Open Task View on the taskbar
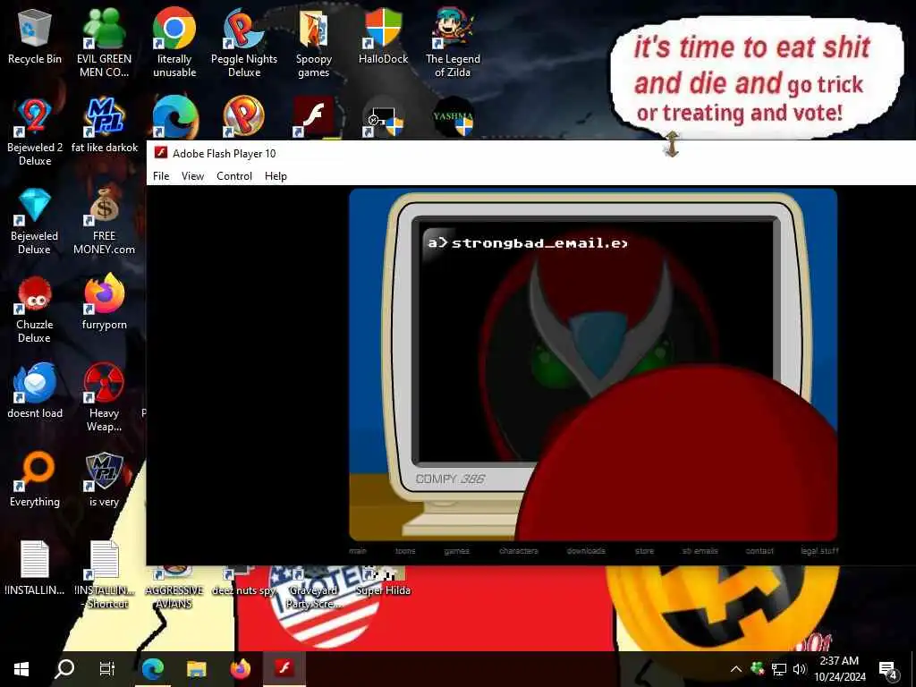The image size is (916, 687). click(x=107, y=669)
